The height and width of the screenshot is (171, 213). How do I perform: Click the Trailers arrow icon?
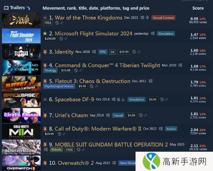point(28,8)
